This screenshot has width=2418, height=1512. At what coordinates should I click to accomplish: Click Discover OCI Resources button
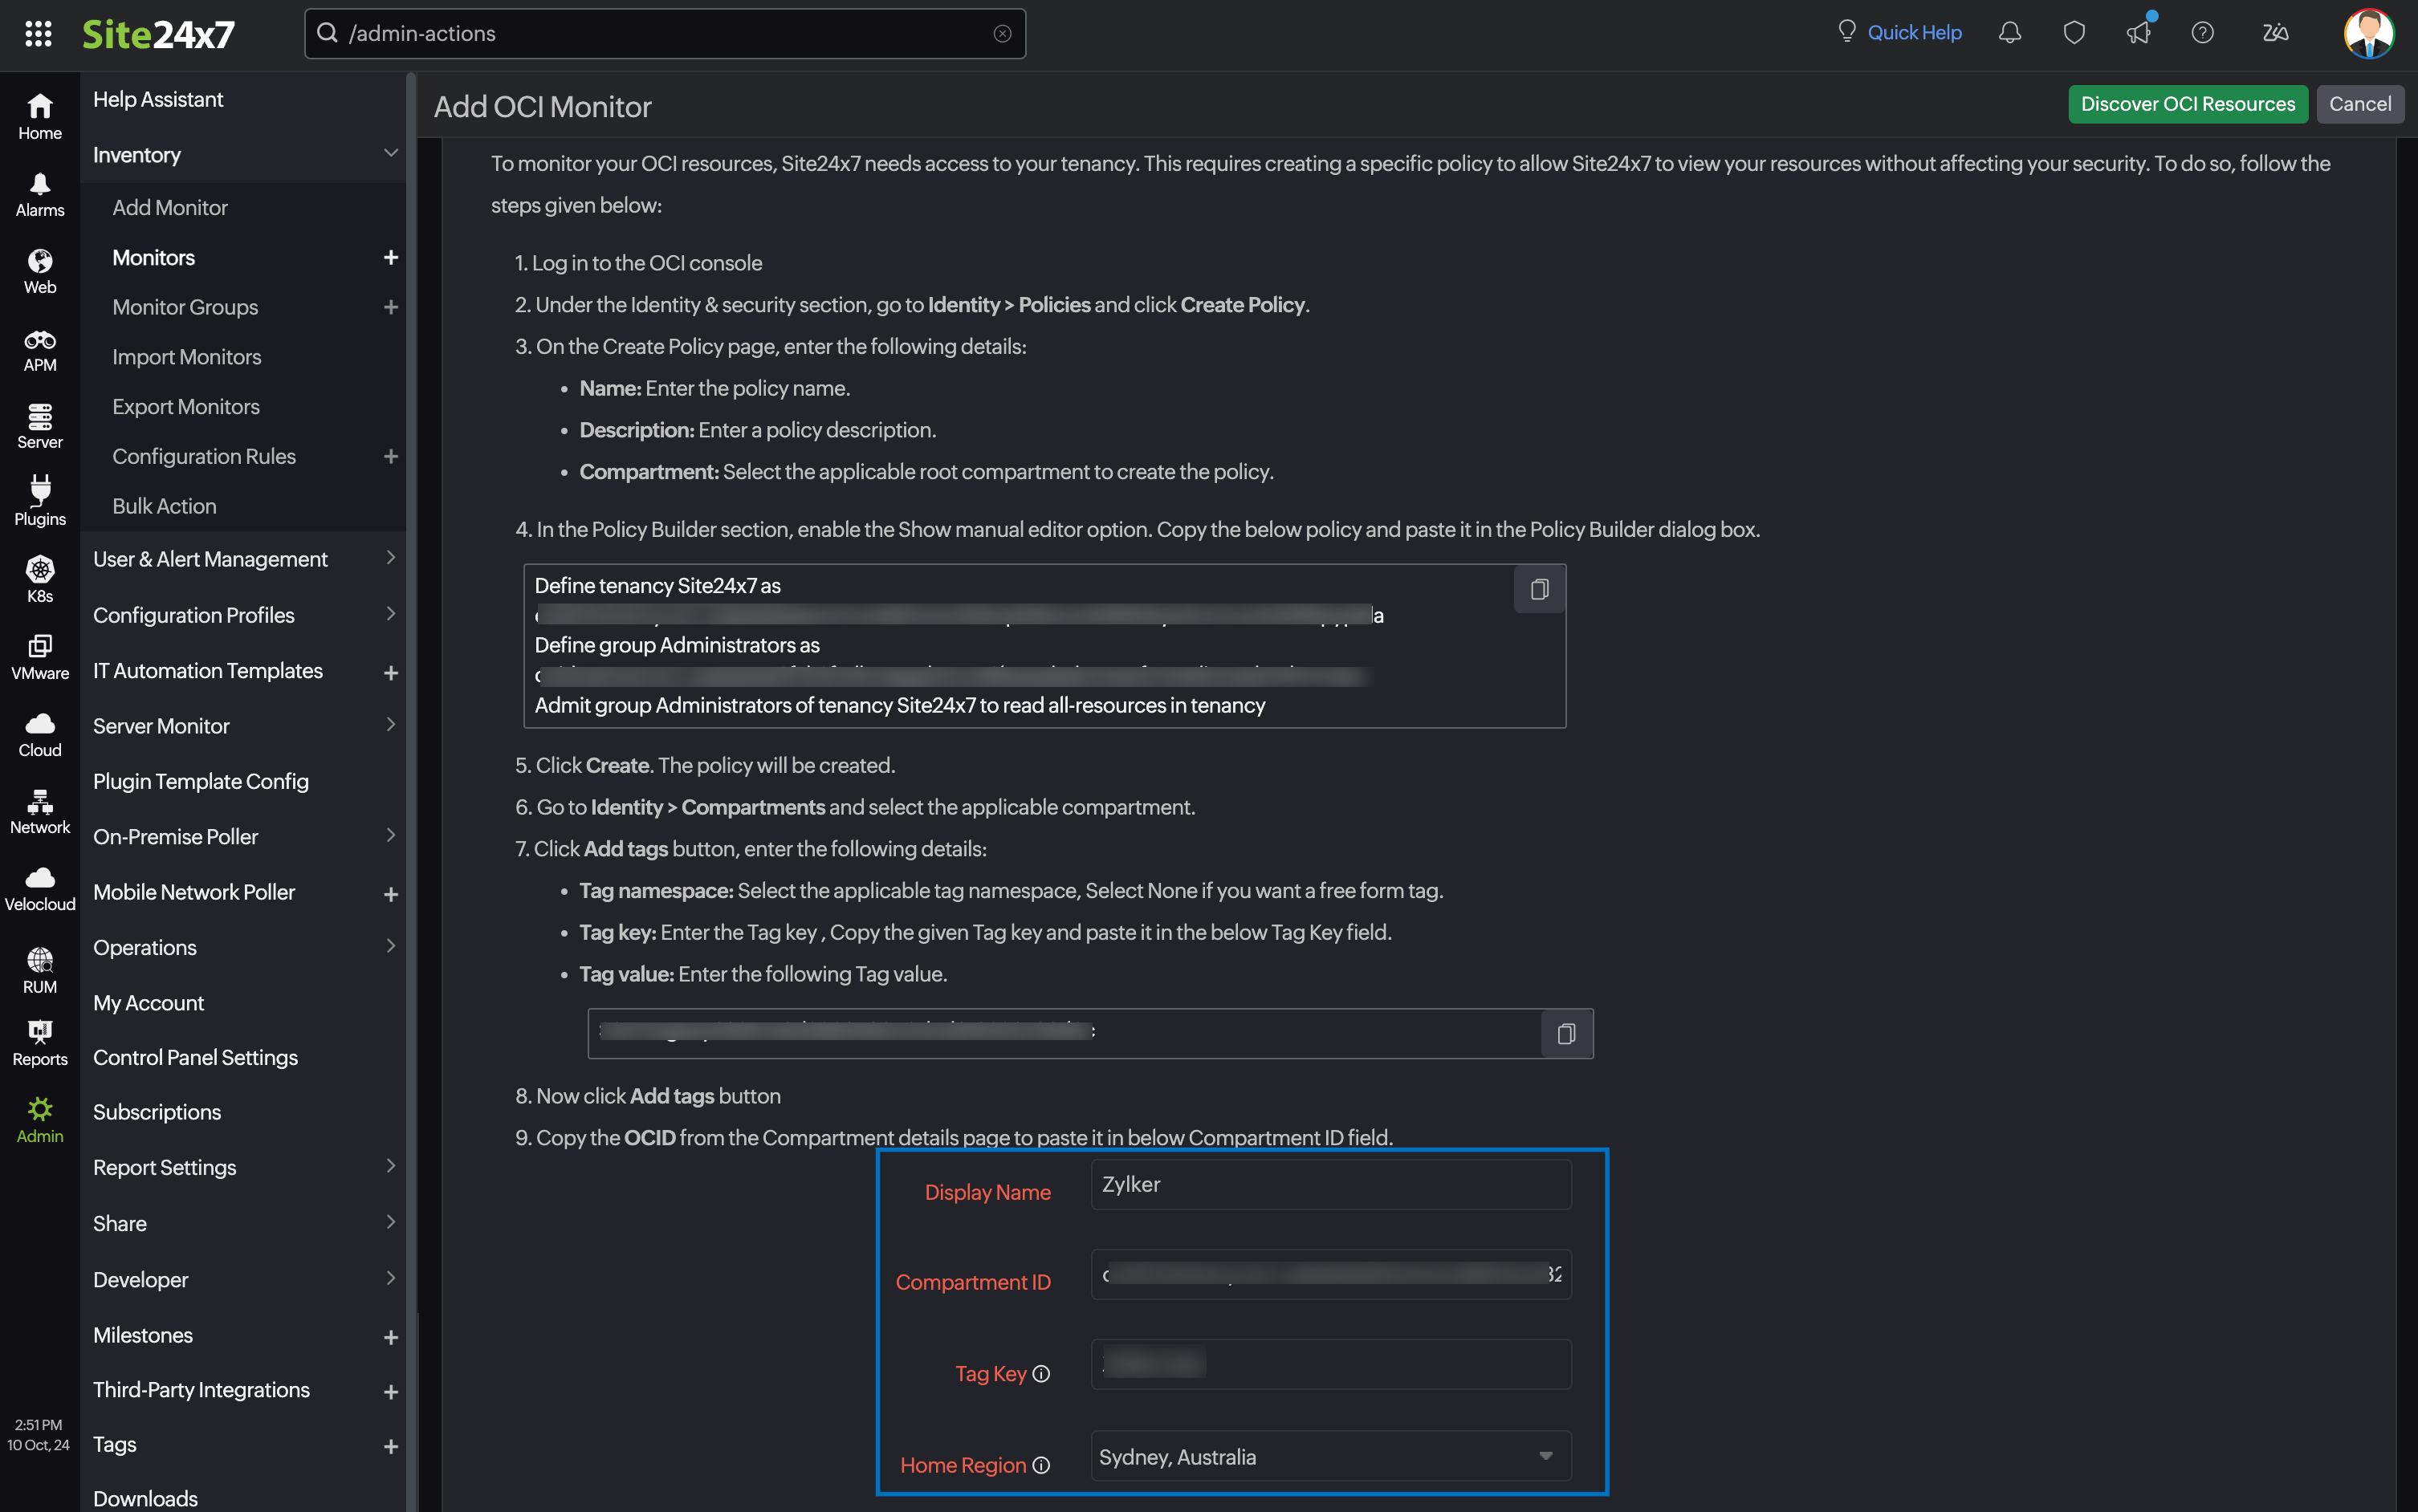tap(2186, 104)
